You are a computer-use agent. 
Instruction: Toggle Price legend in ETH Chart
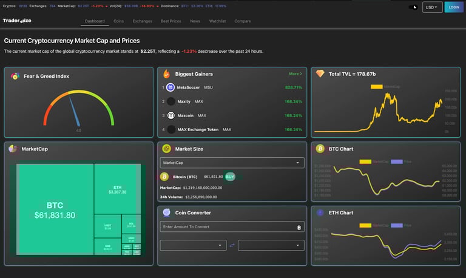pyautogui.click(x=401, y=225)
